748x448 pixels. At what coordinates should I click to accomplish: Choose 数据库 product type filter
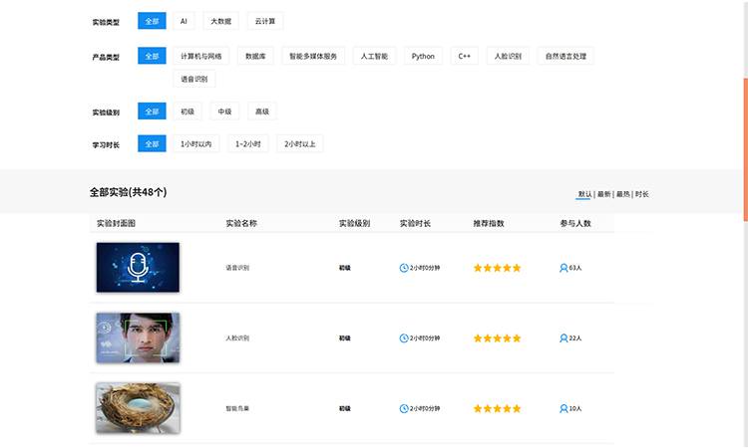coord(255,56)
